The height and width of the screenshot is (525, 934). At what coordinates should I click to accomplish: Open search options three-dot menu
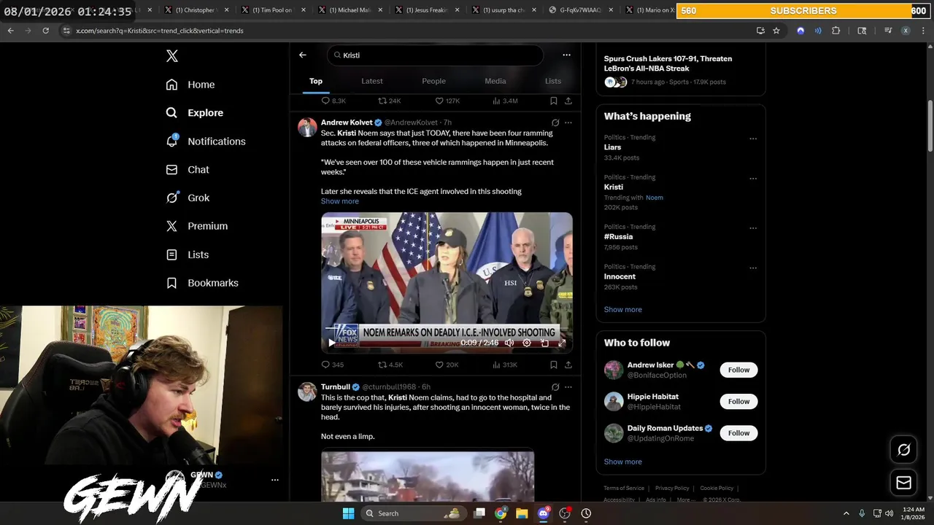tap(566, 55)
